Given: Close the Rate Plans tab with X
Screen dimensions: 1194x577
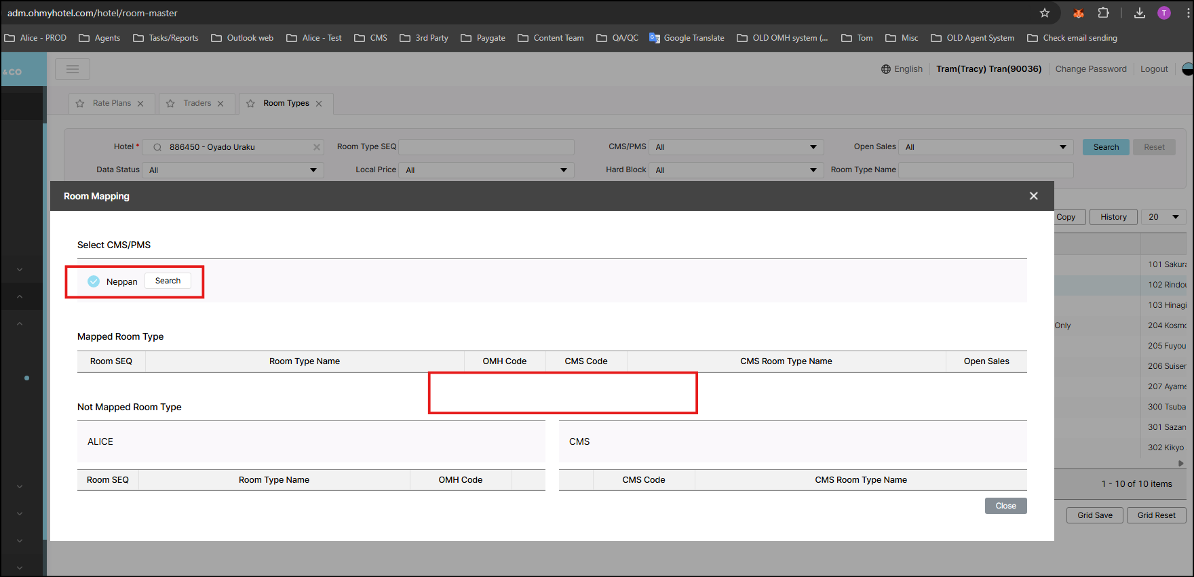Looking at the screenshot, I should [140, 104].
